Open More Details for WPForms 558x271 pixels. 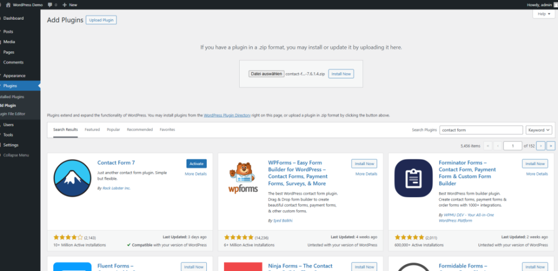coord(366,174)
